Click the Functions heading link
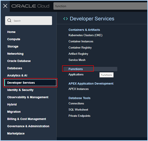148x141 pixels. (76, 69)
